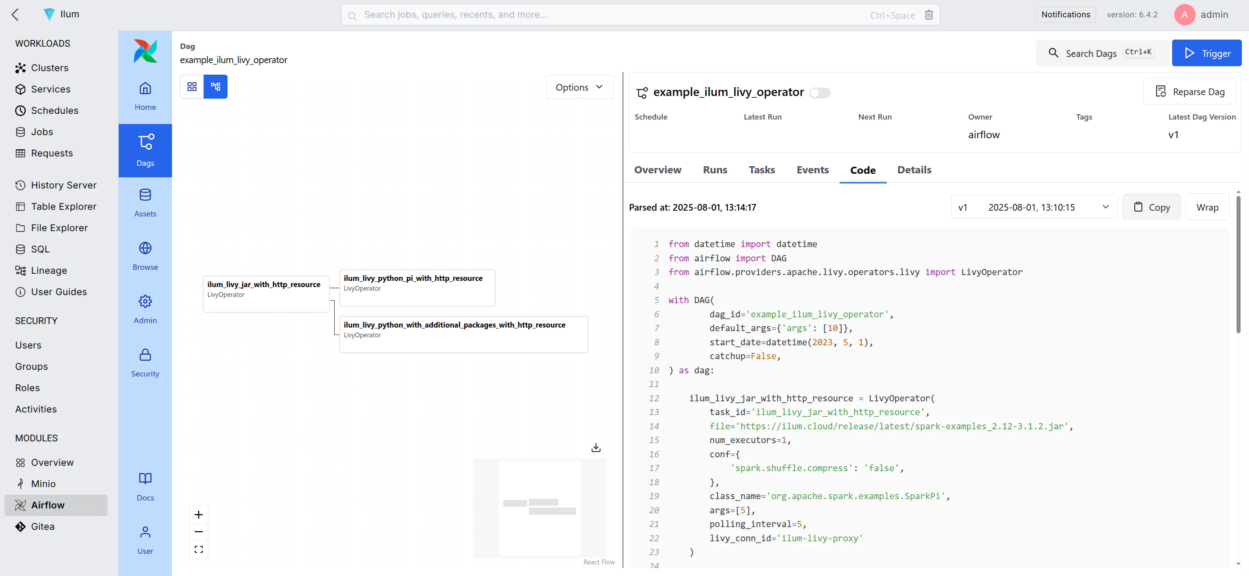This screenshot has height=576, width=1249.
Task: Open the Events tab
Action: pos(813,170)
